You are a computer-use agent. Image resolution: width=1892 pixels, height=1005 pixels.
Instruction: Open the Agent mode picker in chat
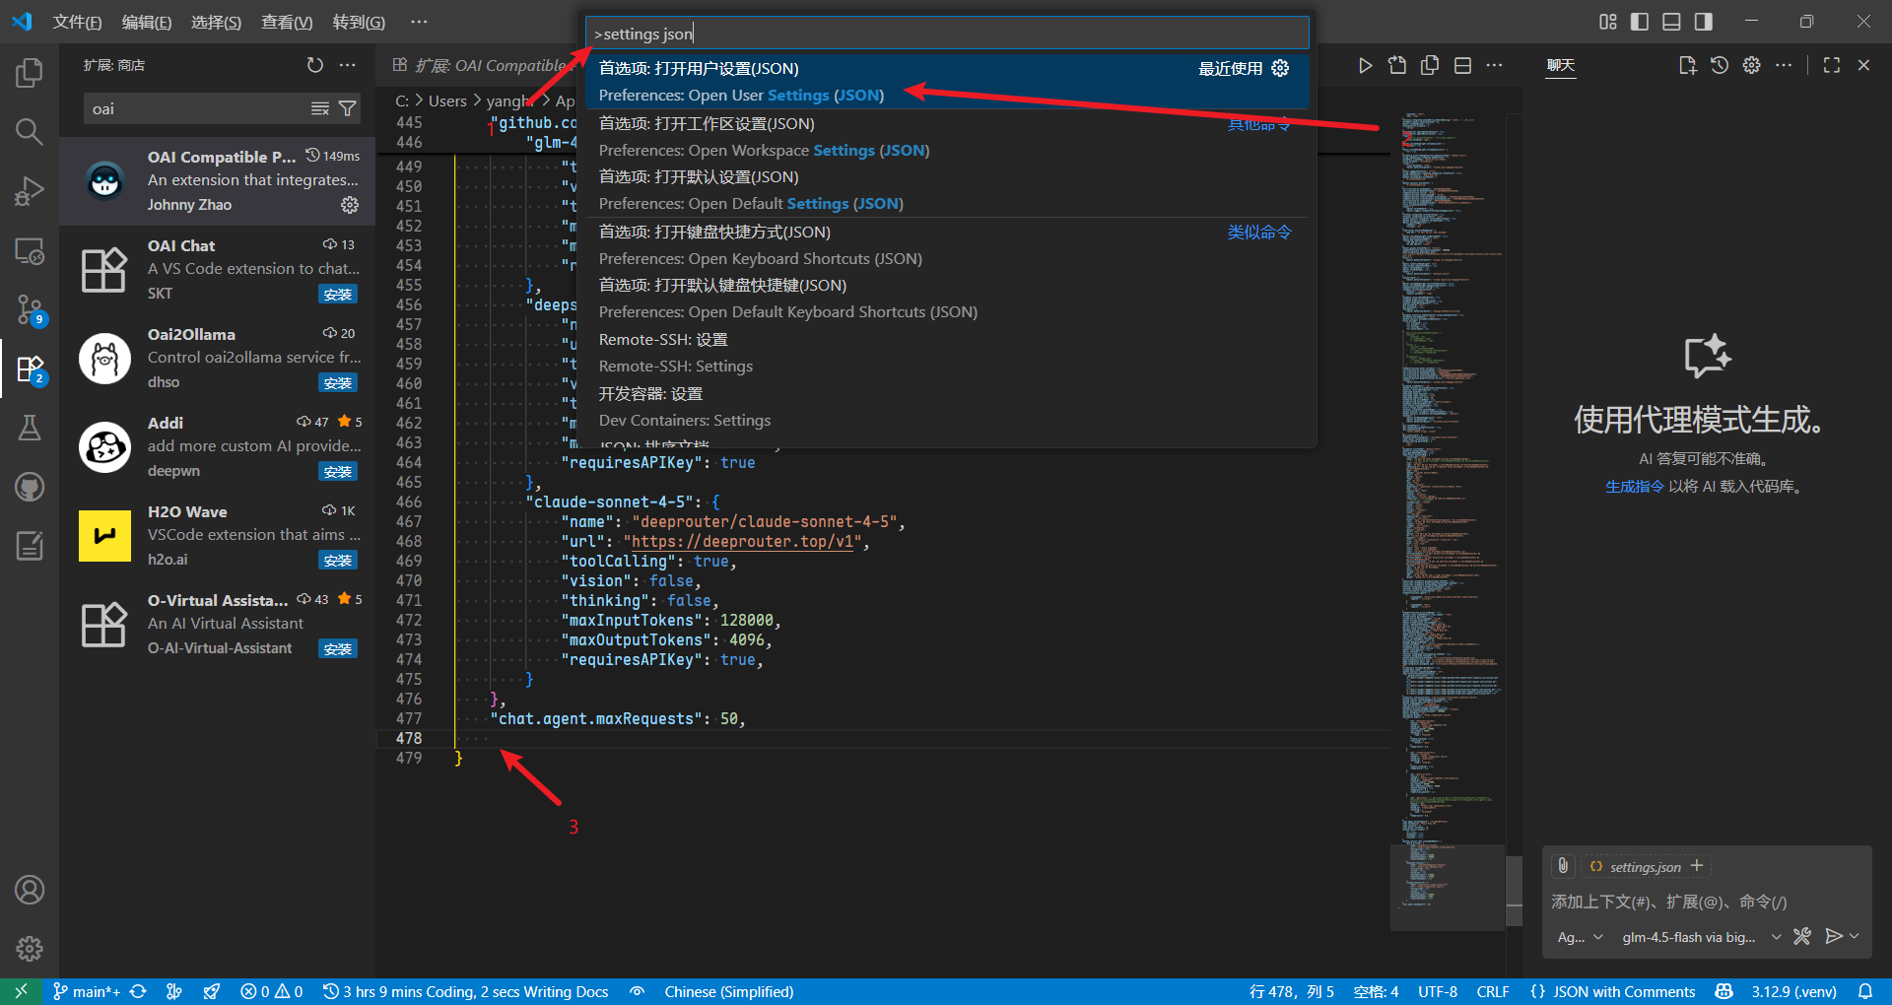pos(1581,937)
